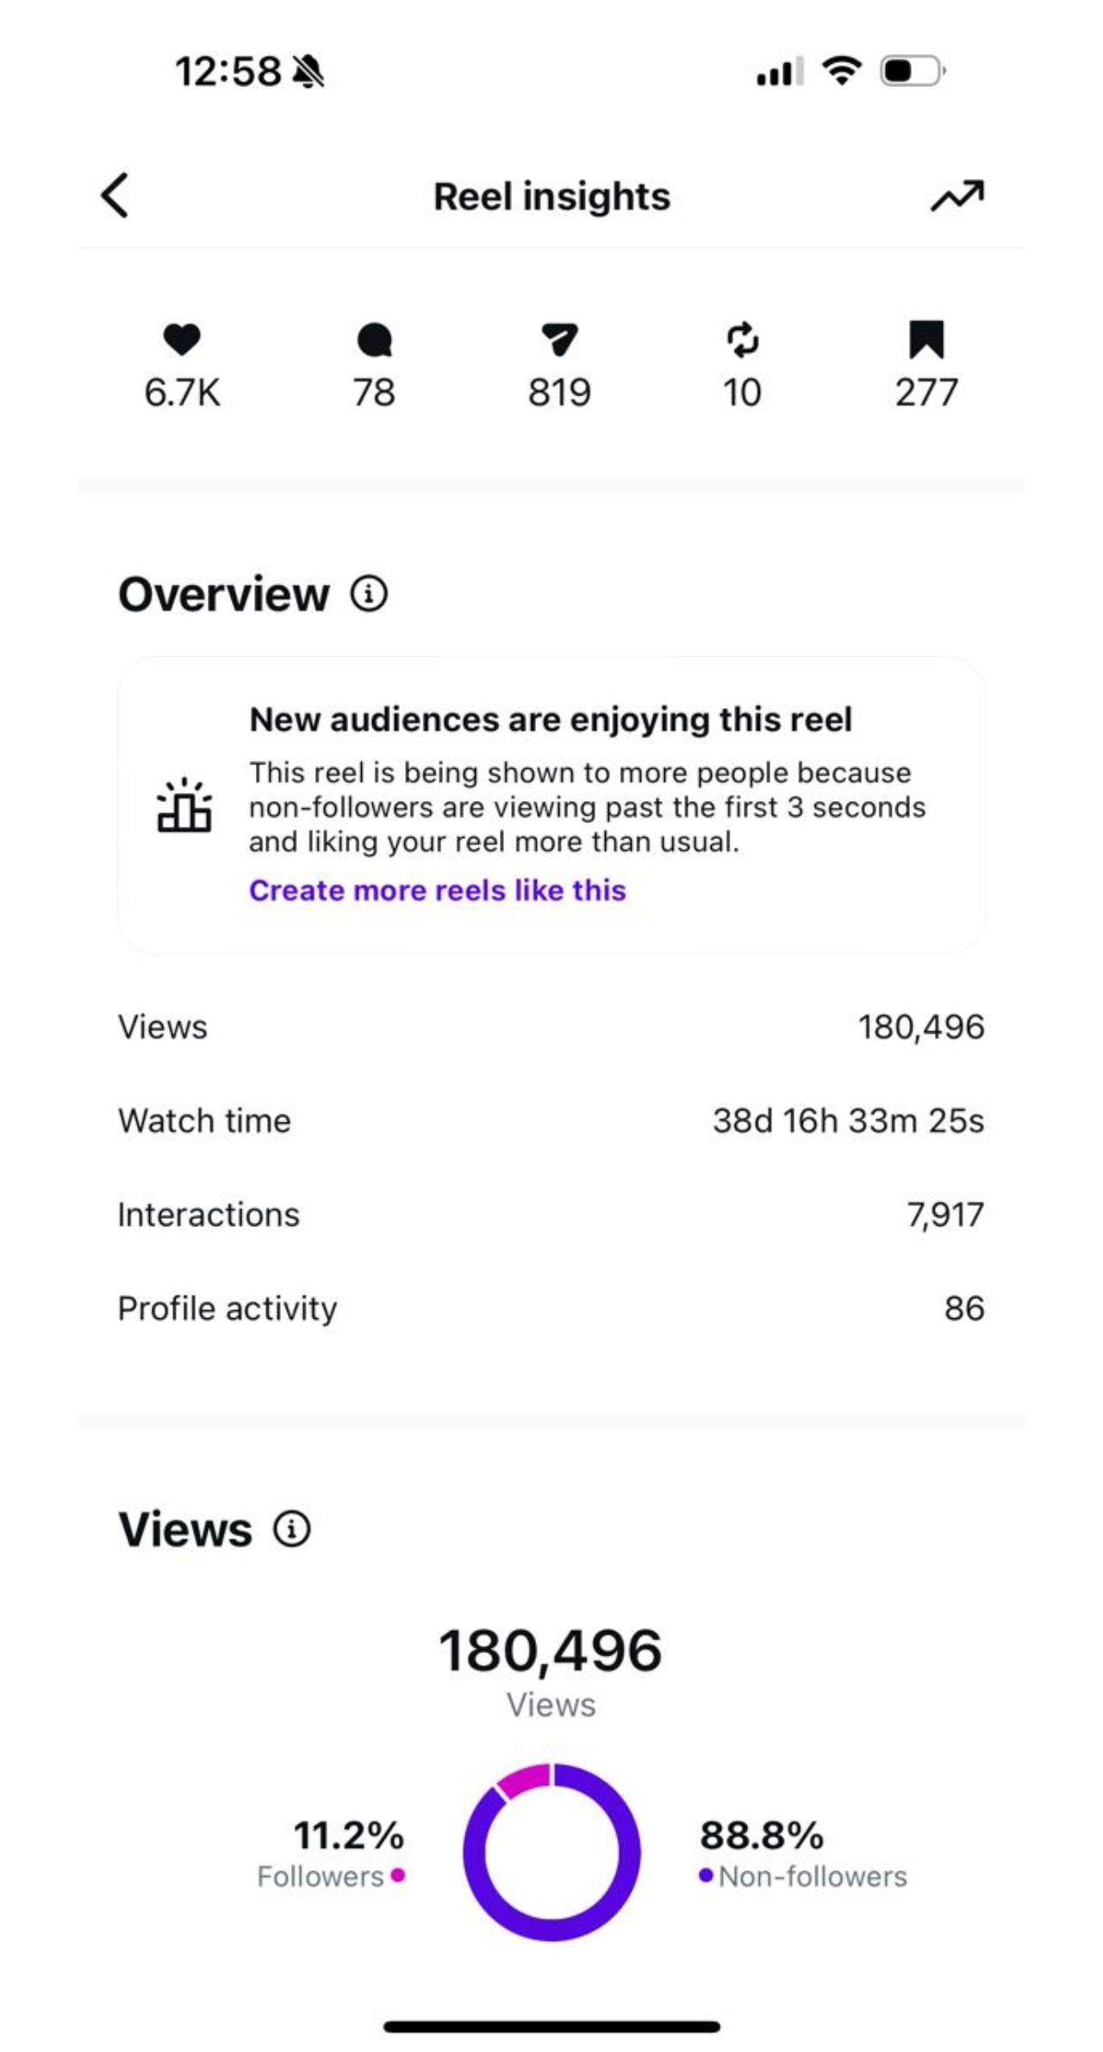Tap the 'New audiences are enjoying this reel' heading
This screenshot has width=1103, height=2052.
pos(551,719)
